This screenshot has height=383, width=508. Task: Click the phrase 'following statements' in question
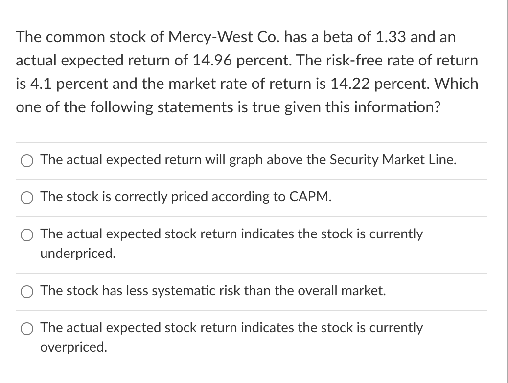point(162,107)
